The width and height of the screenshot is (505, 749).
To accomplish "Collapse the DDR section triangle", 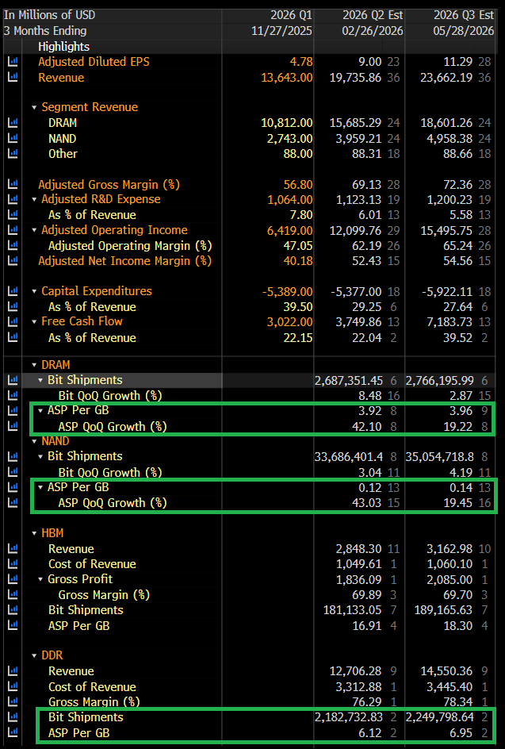I will pyautogui.click(x=34, y=656).
